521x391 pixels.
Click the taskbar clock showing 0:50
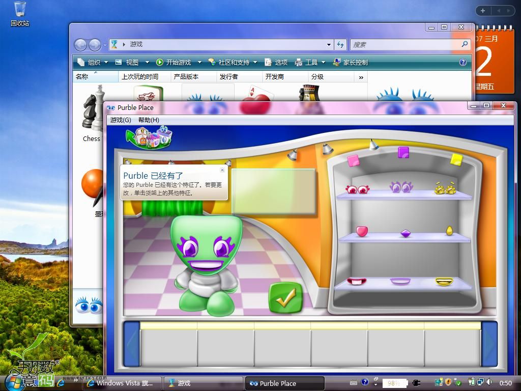click(x=505, y=383)
